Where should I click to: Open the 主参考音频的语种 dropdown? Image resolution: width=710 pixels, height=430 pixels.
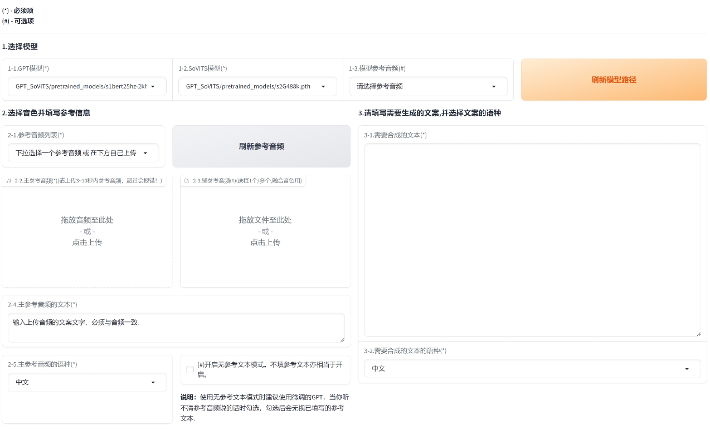[x=87, y=382]
